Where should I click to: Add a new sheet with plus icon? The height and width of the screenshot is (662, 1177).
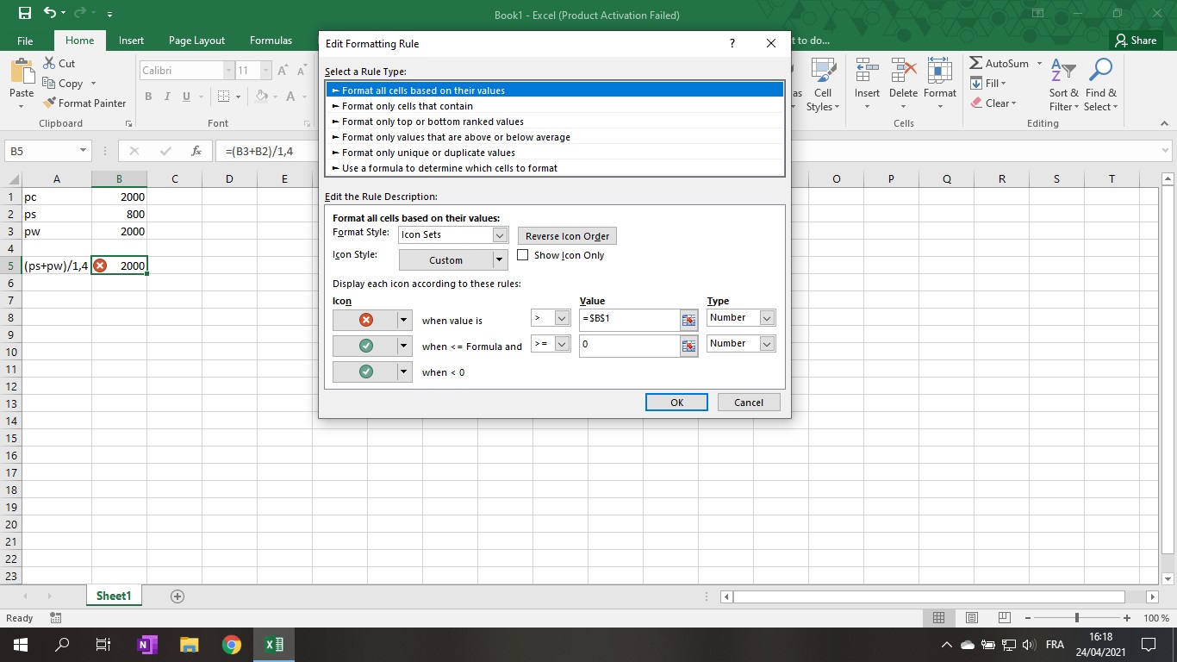(177, 596)
